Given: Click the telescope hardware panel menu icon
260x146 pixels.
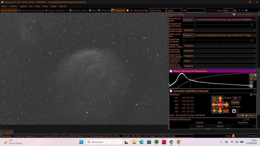Looking at the screenshot, I should point(254,91).
